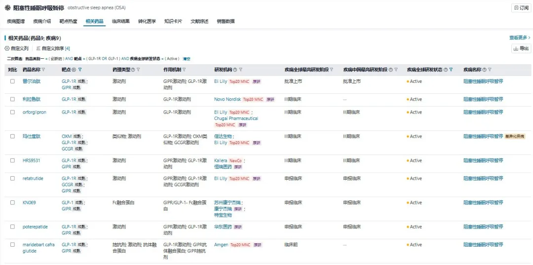Viewport: 533px width, 265px height.
Task: Click the 导出 export button
Action: pos(521,48)
